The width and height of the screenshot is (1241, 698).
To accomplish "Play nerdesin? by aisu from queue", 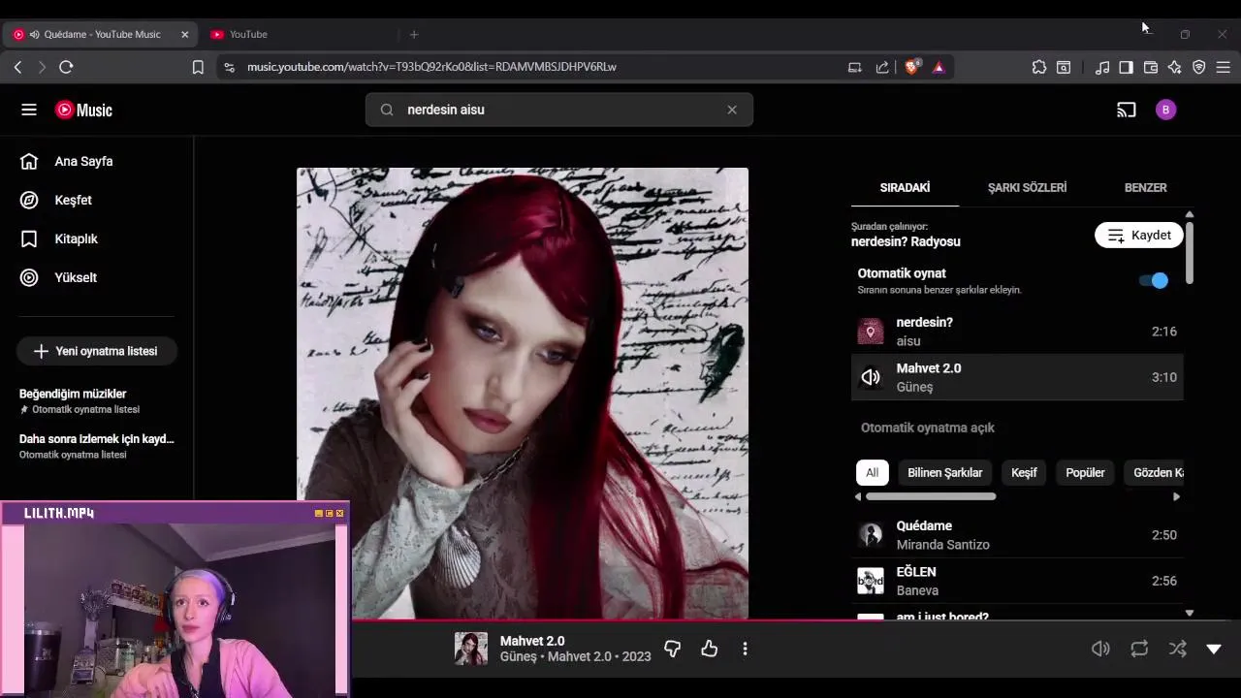I will click(1017, 332).
